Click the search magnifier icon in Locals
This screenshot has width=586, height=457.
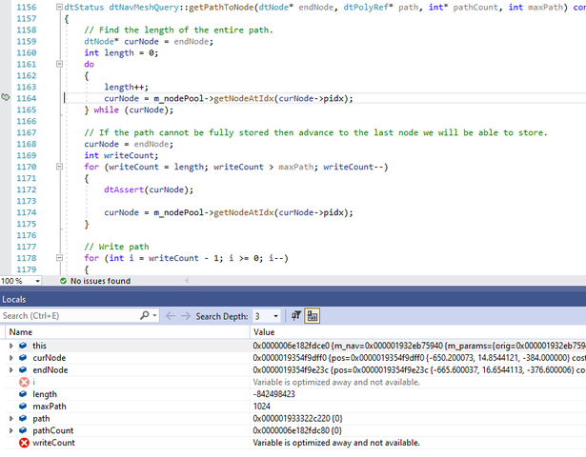pos(144,316)
